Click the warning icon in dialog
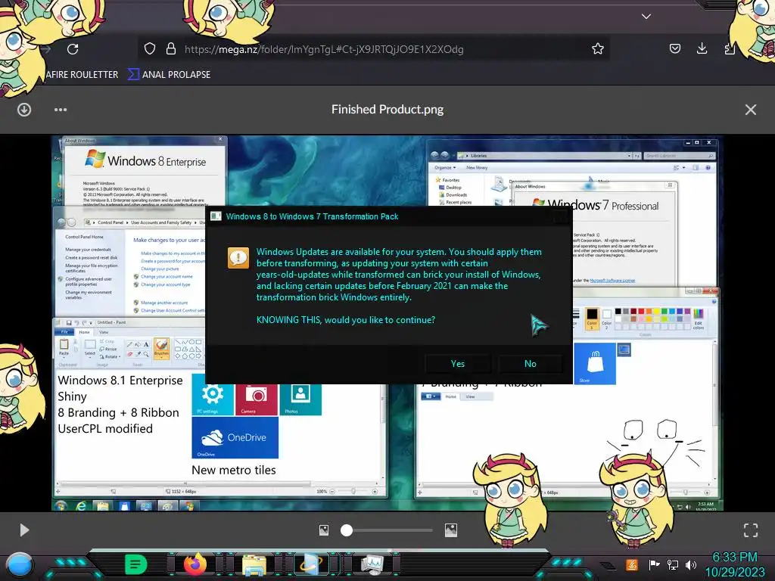This screenshot has height=581, width=775. 238,258
